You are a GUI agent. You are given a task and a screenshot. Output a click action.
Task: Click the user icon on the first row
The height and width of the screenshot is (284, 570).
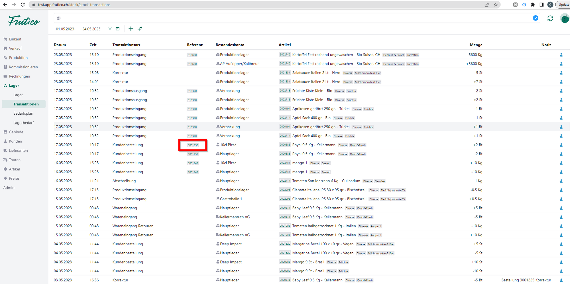(561, 55)
